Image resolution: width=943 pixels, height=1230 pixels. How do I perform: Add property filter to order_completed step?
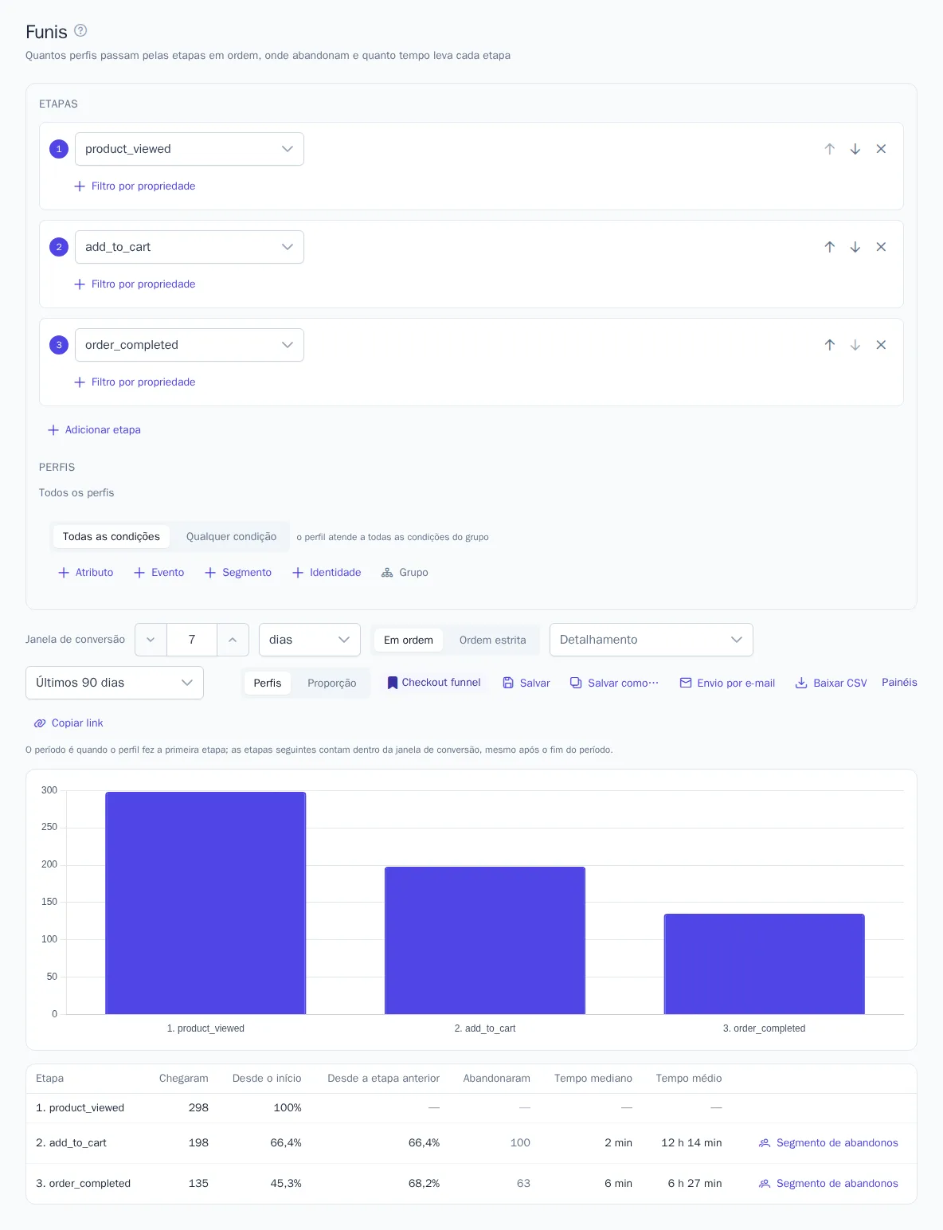coord(135,382)
